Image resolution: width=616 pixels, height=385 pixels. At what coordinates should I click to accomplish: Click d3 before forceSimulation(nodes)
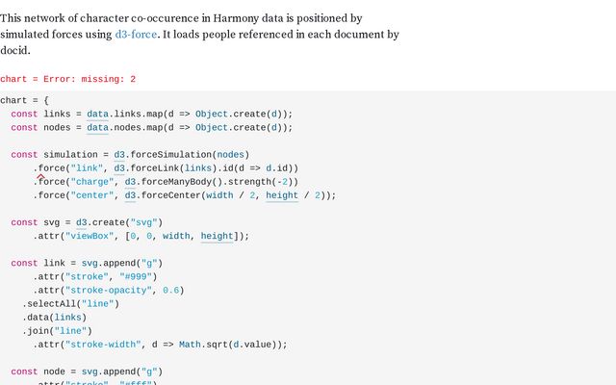[x=119, y=154]
